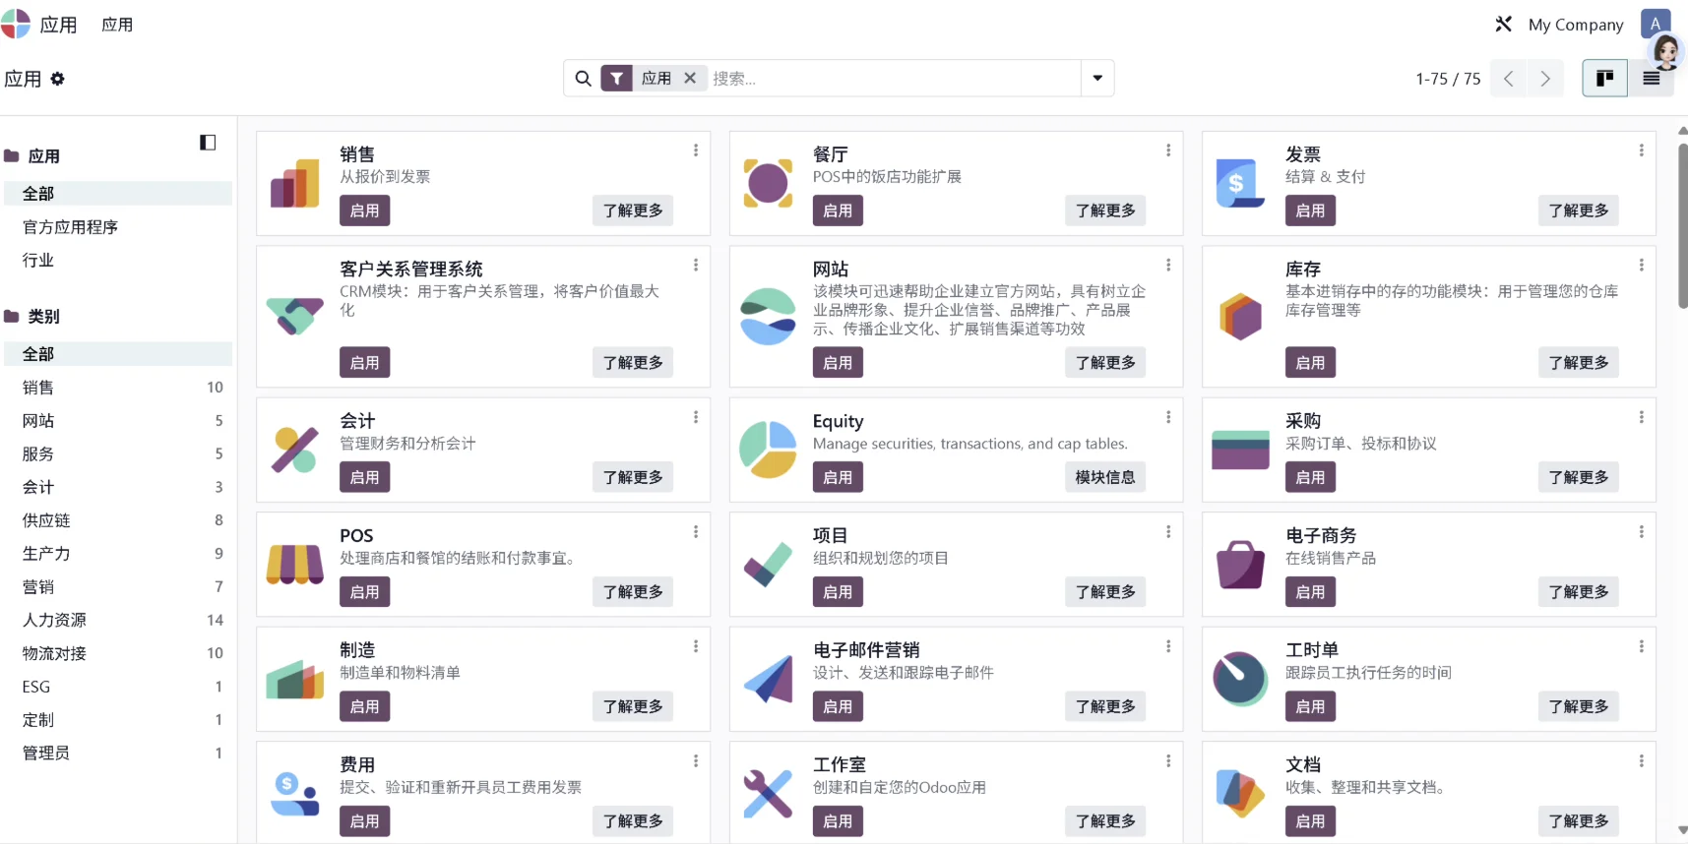Open the 采购 card options menu

pyautogui.click(x=1641, y=417)
